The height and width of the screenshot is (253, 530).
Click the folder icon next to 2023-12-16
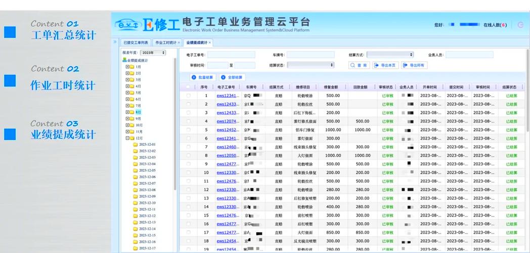[x=135, y=242]
